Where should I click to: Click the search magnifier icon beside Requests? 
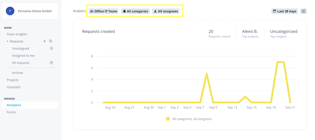coord(51,41)
